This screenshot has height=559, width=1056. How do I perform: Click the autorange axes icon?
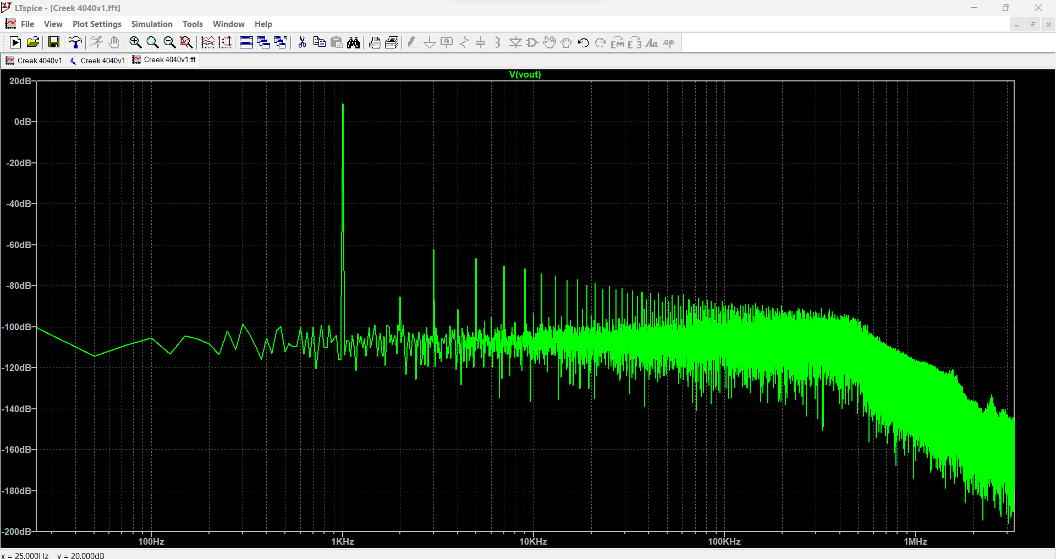coord(225,42)
